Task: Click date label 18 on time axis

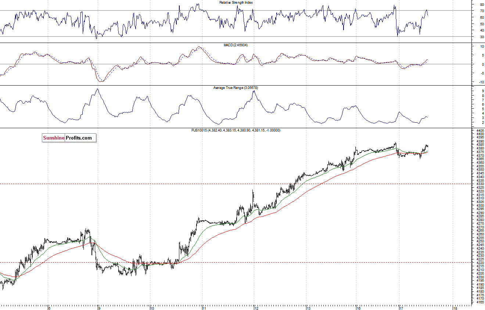Action: pyautogui.click(x=455, y=308)
